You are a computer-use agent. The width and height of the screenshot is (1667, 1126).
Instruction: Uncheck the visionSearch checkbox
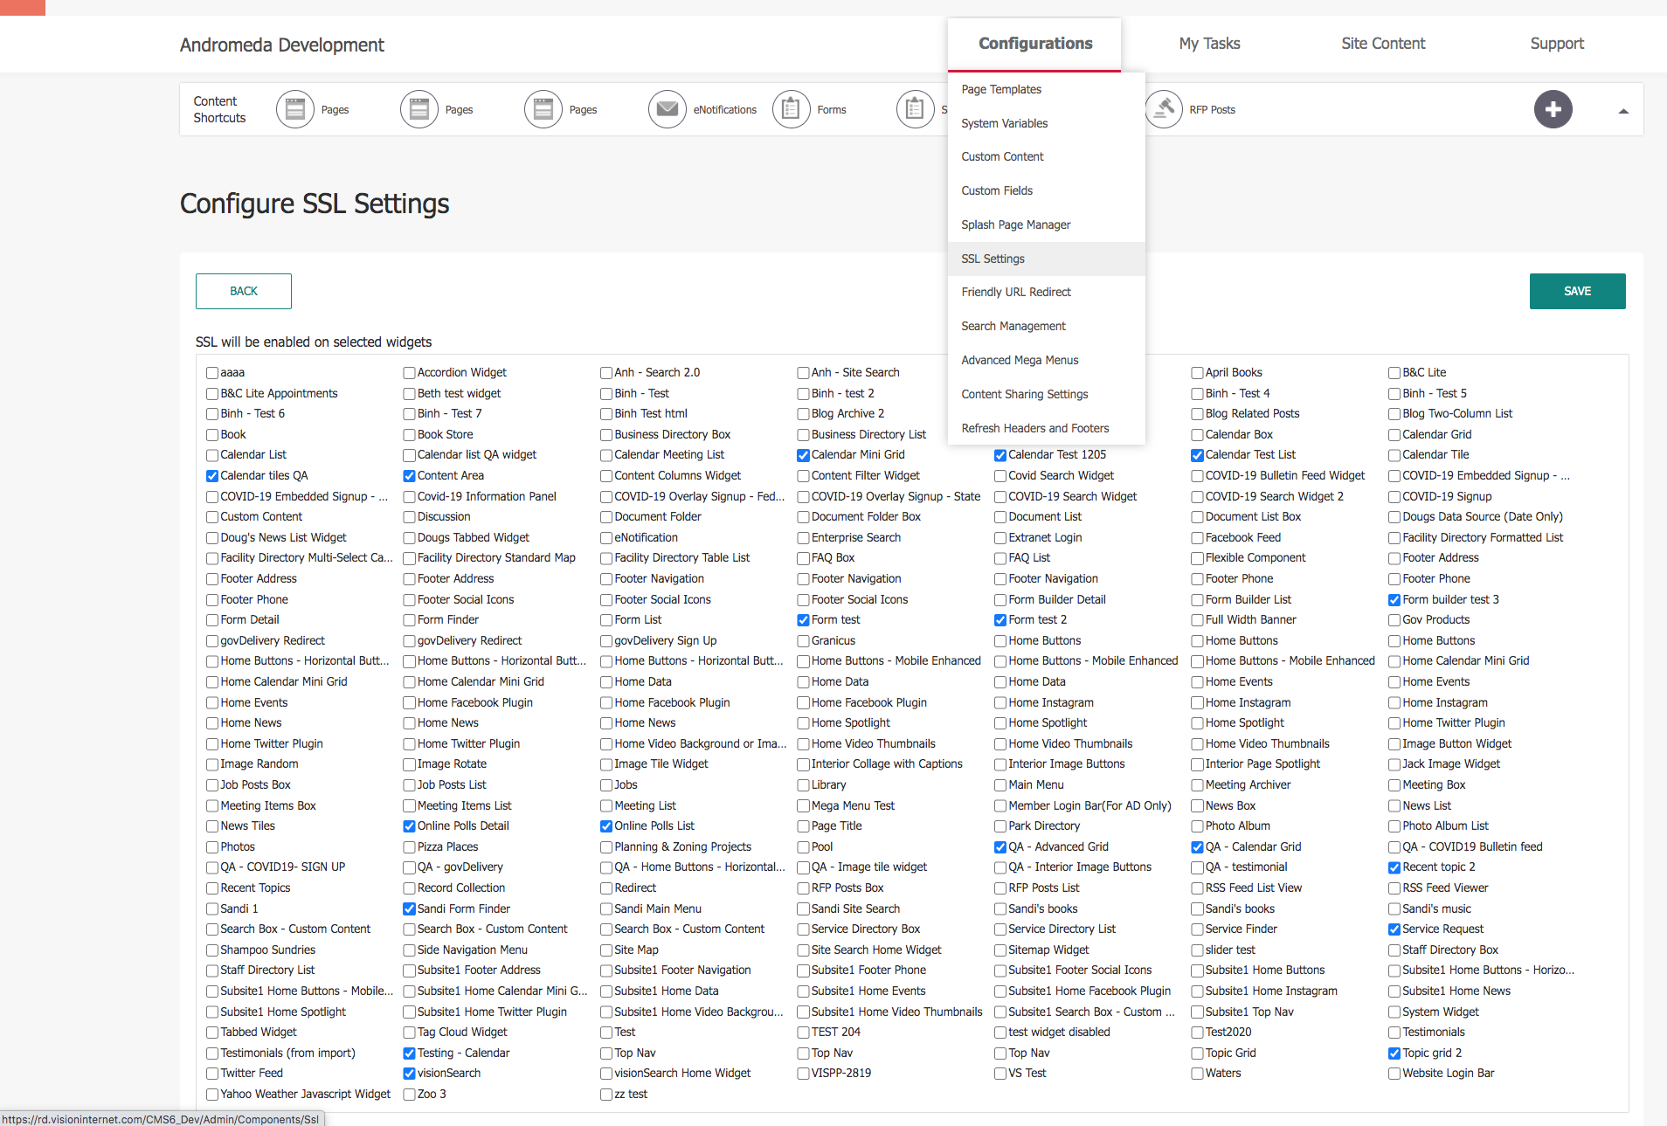click(x=409, y=1074)
